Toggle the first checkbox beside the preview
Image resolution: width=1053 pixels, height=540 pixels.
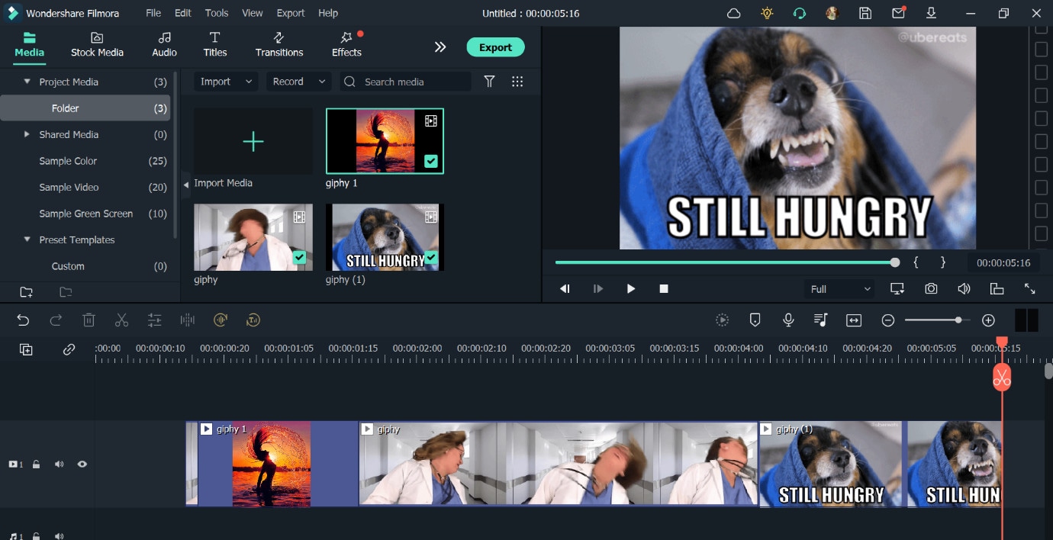pos(1041,31)
